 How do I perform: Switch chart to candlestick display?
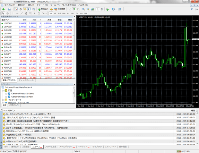pos(74,9)
